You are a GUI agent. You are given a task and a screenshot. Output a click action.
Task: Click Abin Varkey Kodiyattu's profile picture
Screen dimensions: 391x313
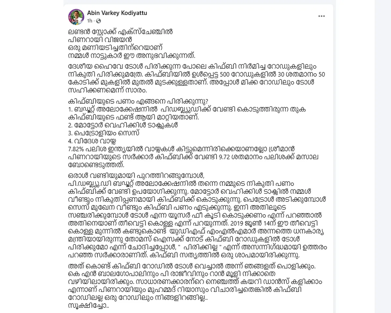(76, 17)
